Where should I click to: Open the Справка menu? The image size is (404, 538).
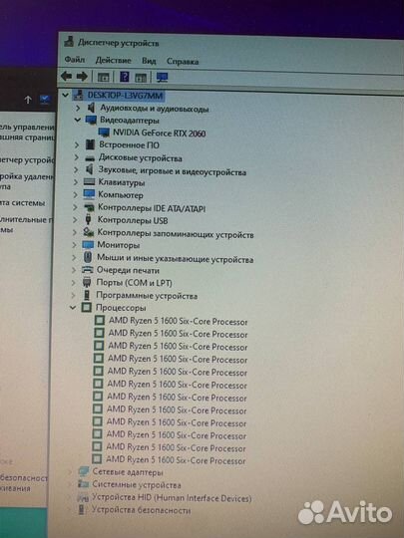[183, 62]
